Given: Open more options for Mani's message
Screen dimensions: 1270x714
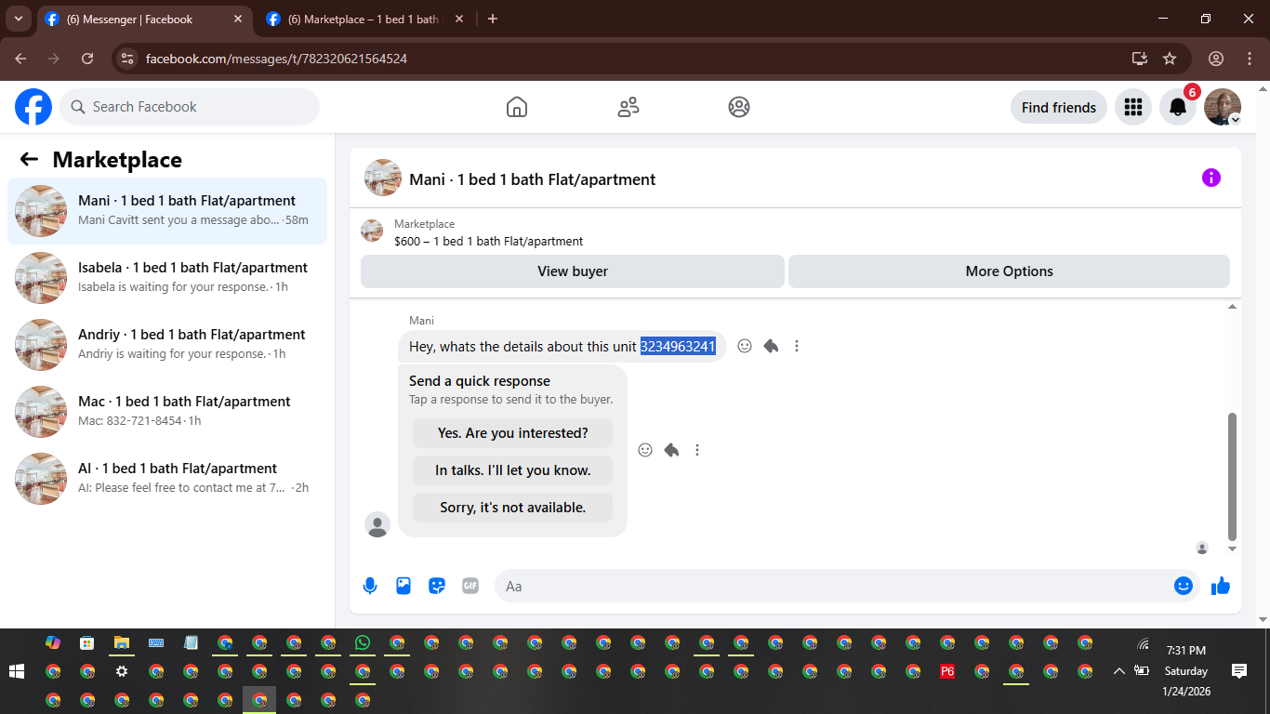Looking at the screenshot, I should click(797, 346).
